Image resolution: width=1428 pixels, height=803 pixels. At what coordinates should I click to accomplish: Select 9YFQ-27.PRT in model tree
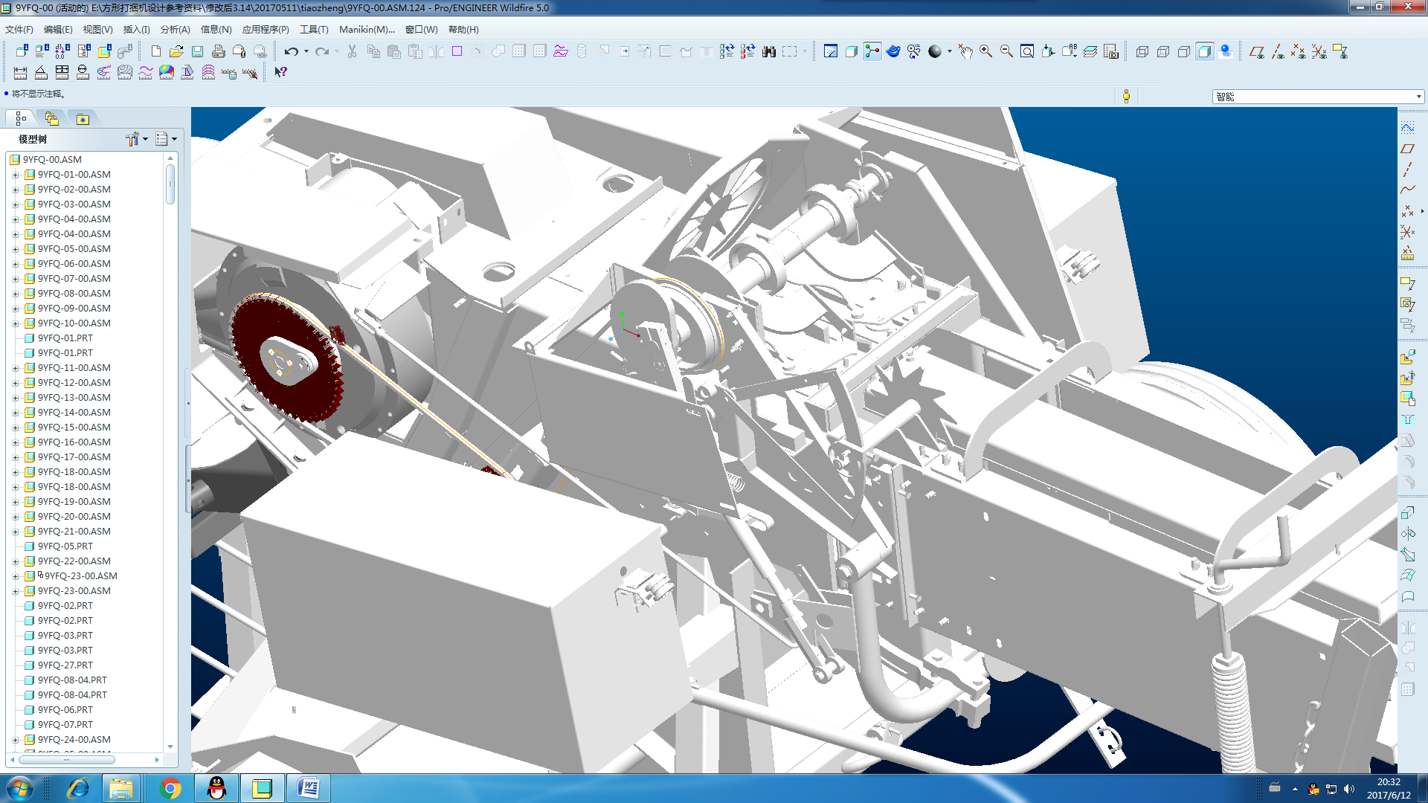pyautogui.click(x=65, y=665)
